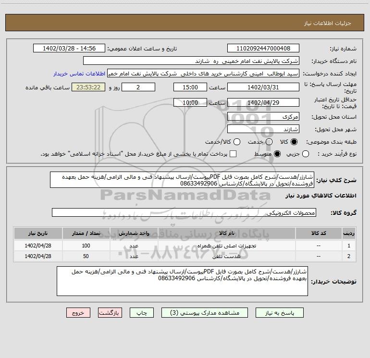Viewport: 370px width, 358px height.
Task: Click the خروج exit button
Action: pos(78,313)
